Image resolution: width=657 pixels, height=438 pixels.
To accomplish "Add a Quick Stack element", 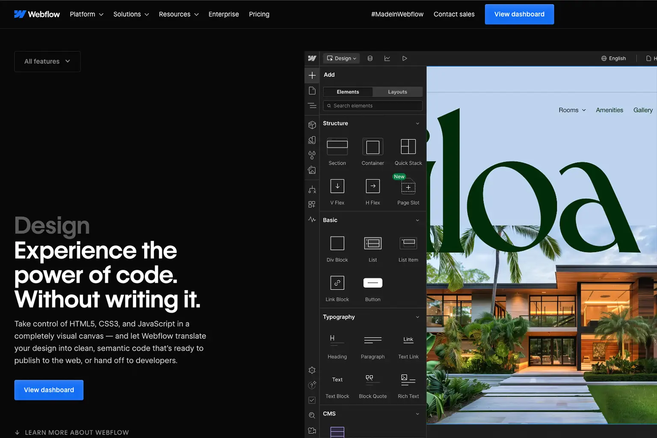I will click(x=408, y=152).
